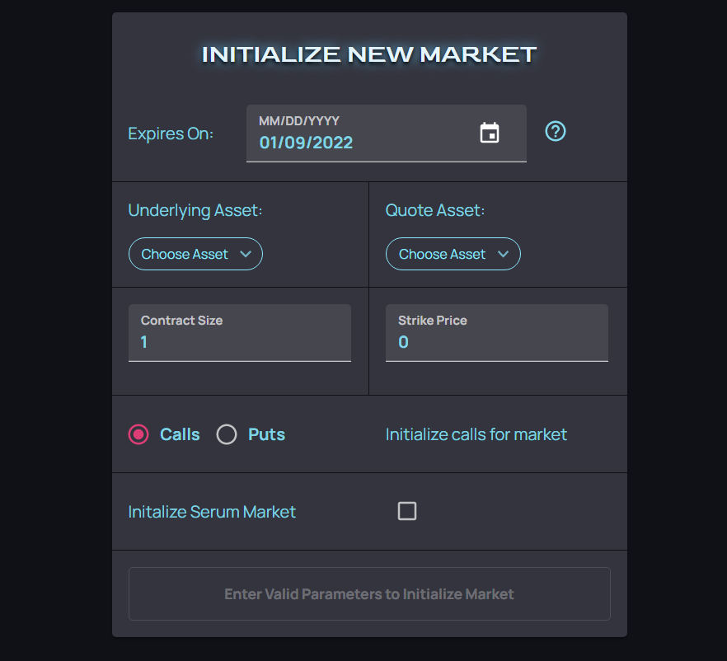Click the chevron arrow in Underlying Asset selector
727x661 pixels.
pos(246,254)
